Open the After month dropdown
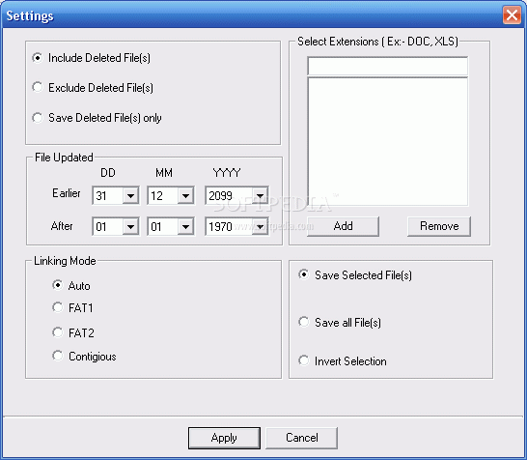The height and width of the screenshot is (460, 527). 185,226
